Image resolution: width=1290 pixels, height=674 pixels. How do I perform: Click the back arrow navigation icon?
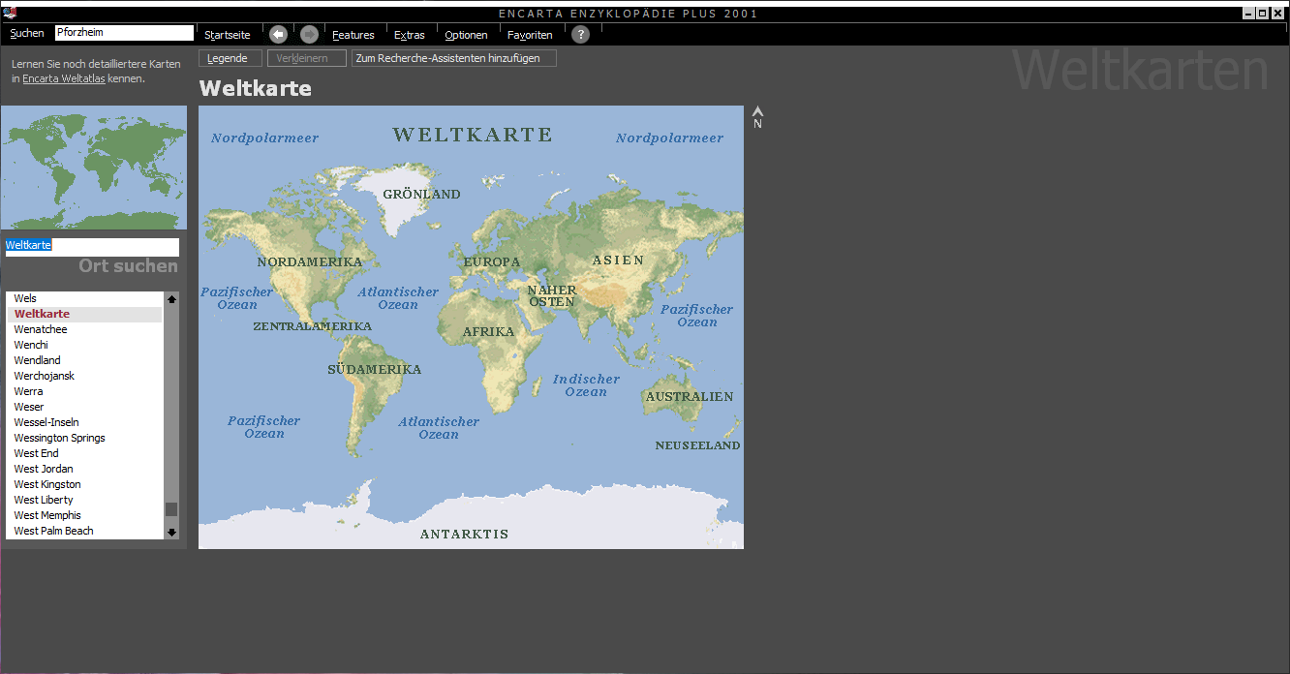(278, 35)
